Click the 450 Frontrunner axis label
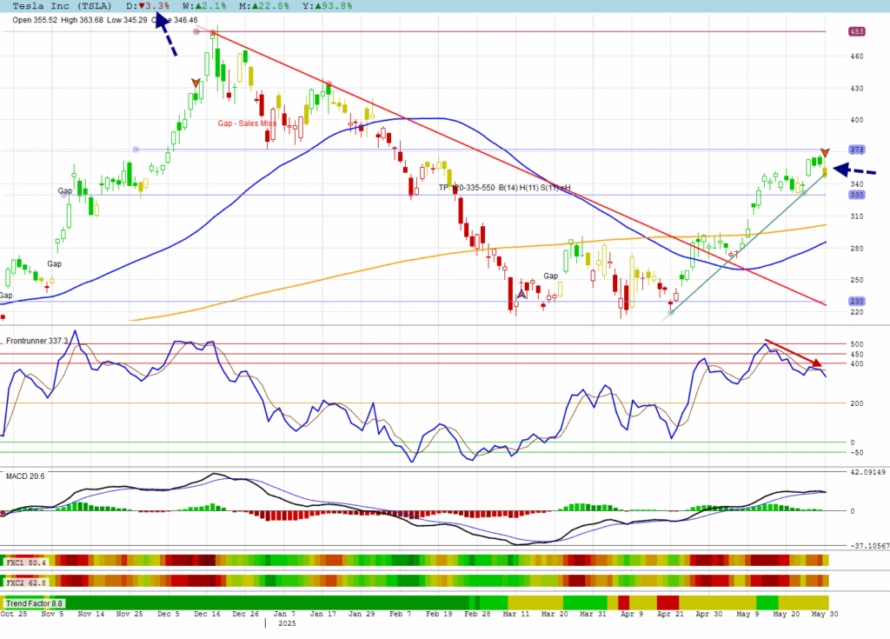This screenshot has height=639, width=890. [x=856, y=355]
